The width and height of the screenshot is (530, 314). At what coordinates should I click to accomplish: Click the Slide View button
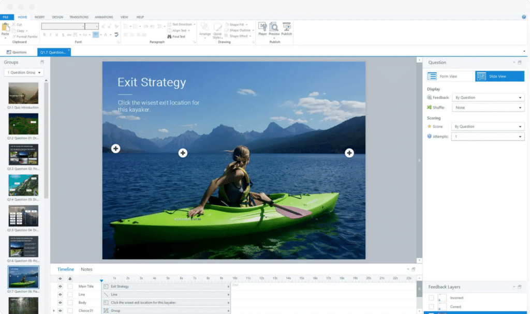(498, 76)
